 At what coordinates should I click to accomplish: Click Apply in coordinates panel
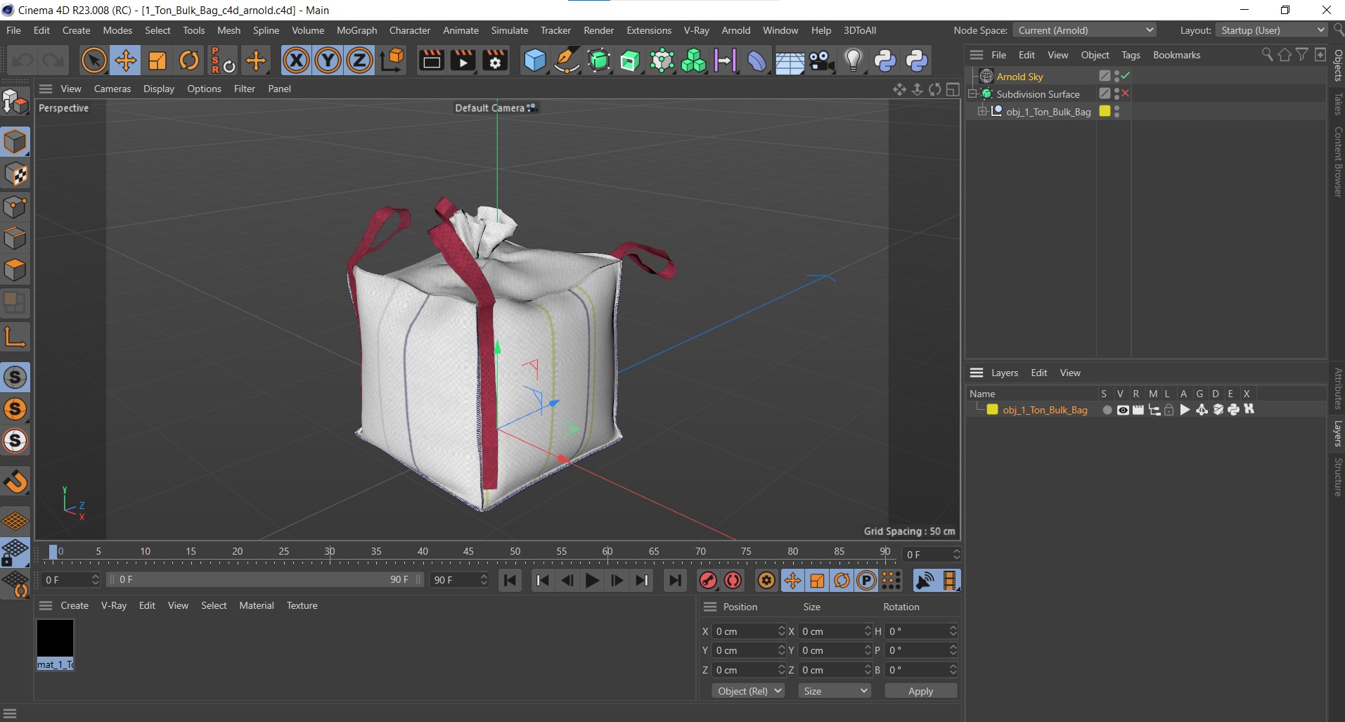(920, 691)
